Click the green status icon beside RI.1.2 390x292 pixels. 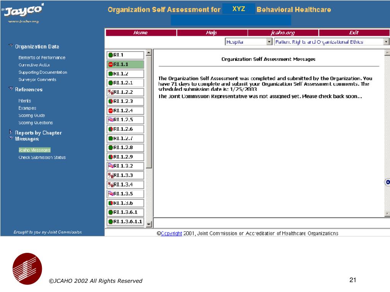pos(111,74)
